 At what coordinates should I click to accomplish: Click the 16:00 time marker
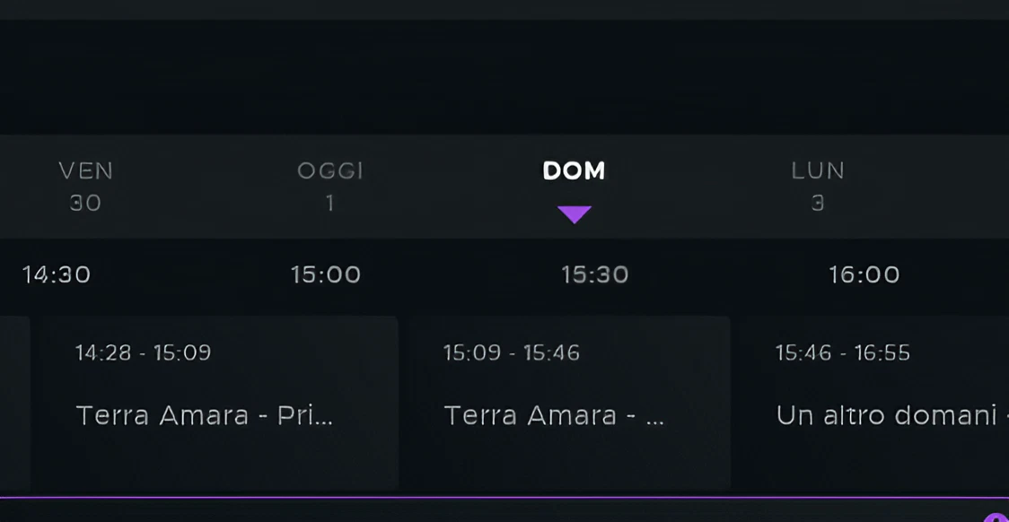coord(864,274)
